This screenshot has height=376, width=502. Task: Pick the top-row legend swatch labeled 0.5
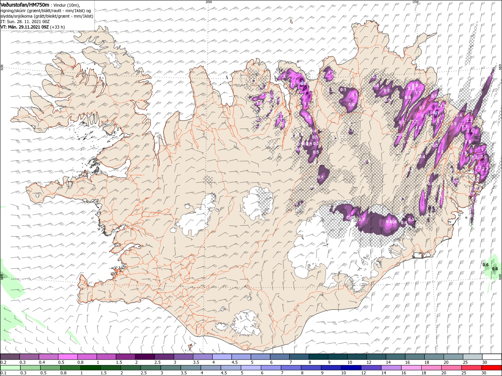tap(67, 357)
